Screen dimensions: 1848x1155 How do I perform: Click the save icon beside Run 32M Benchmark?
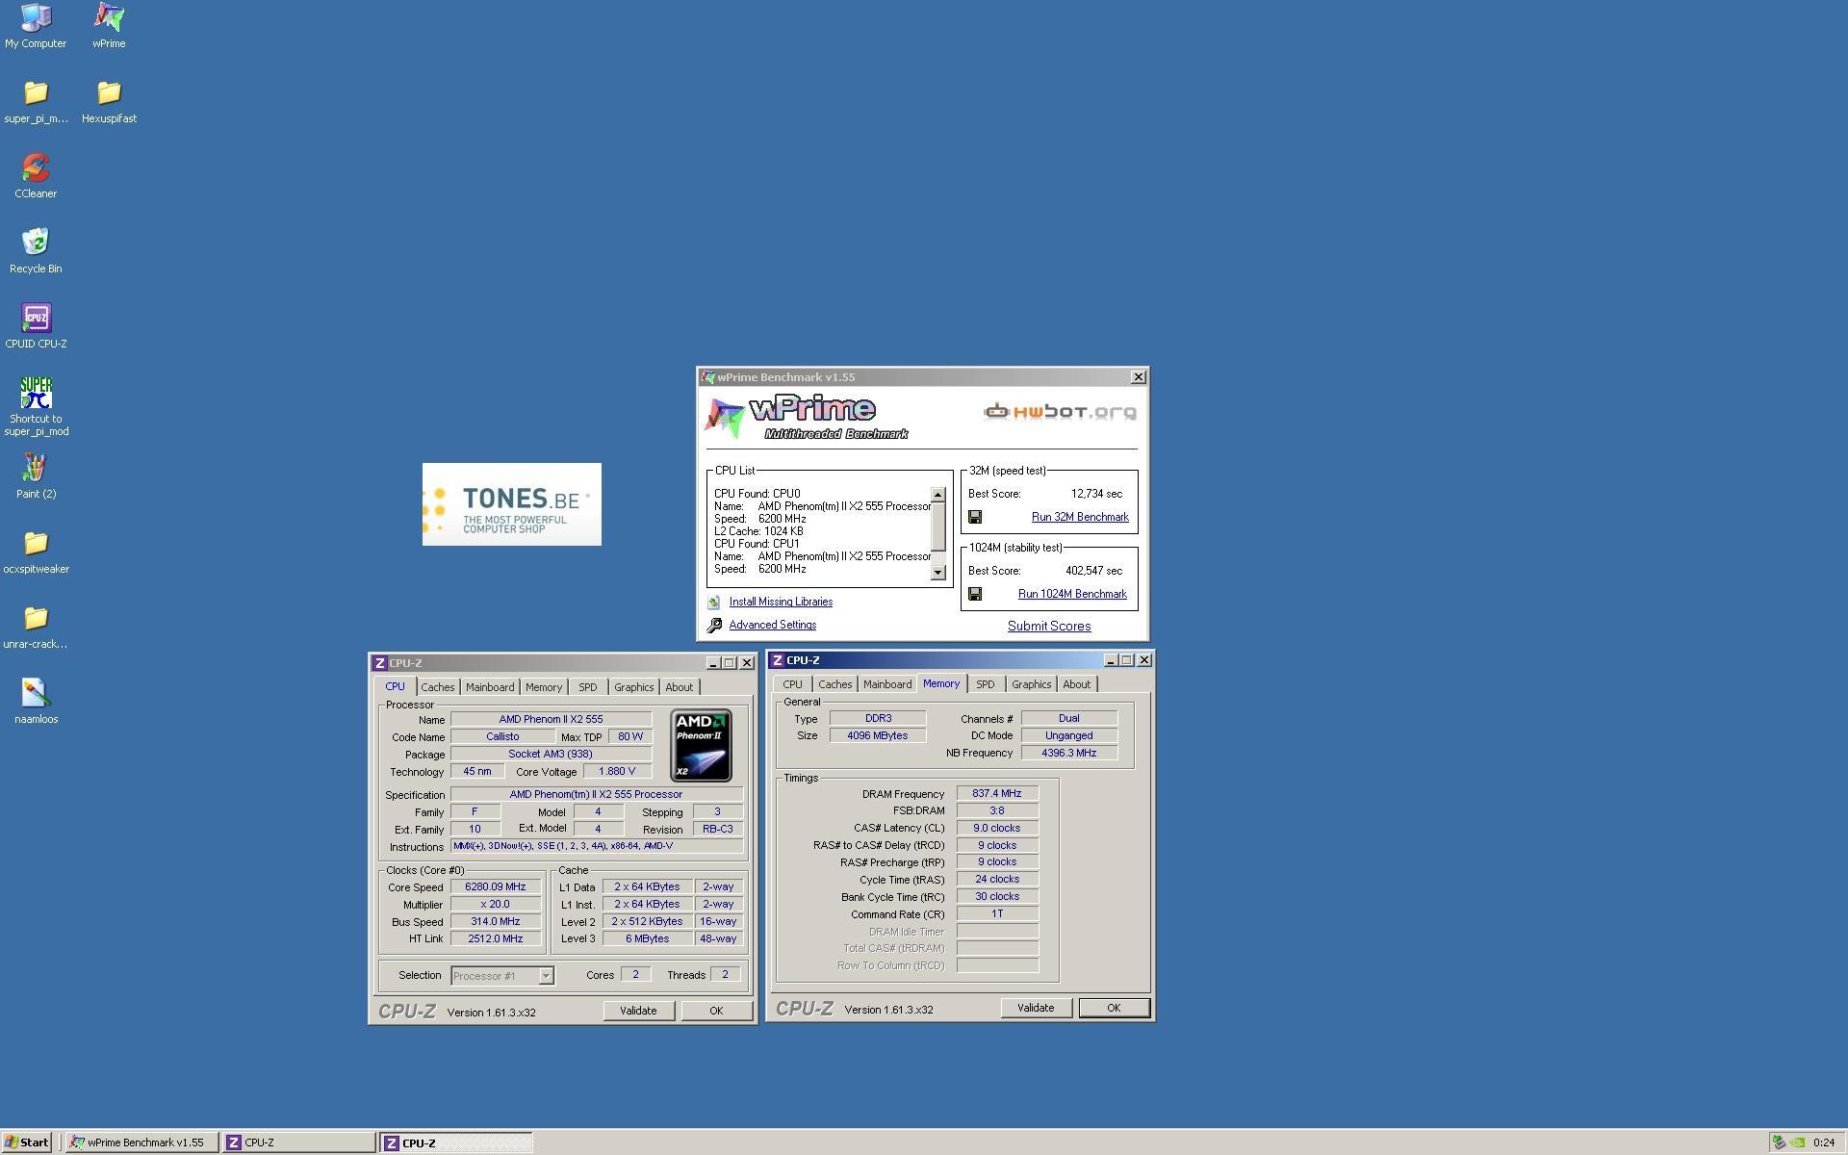pos(974,517)
